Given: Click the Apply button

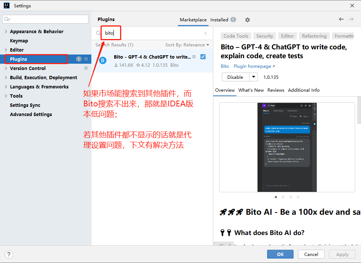Looking at the screenshot, I should (342, 254).
